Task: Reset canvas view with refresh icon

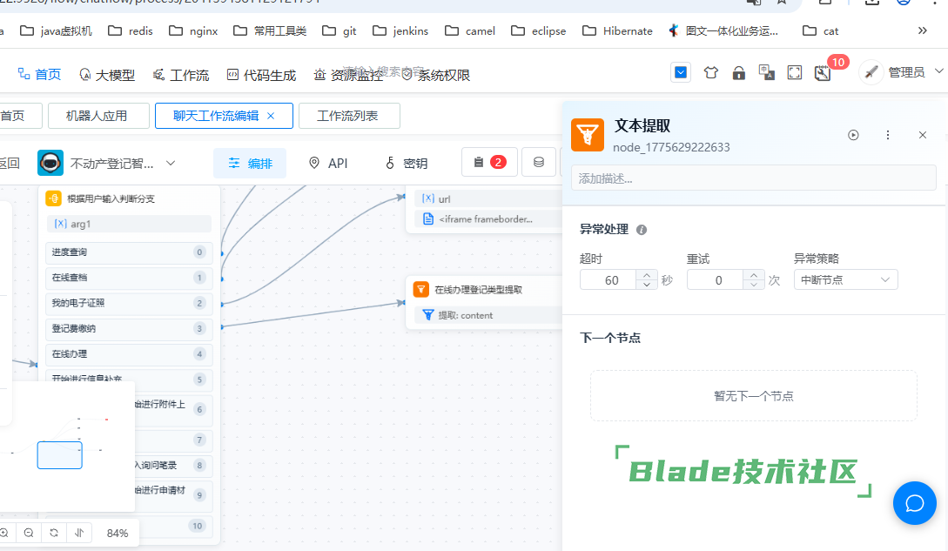Action: 54,533
